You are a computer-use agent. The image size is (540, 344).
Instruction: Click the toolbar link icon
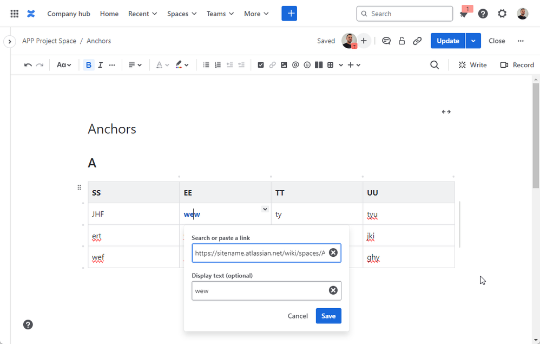272,65
